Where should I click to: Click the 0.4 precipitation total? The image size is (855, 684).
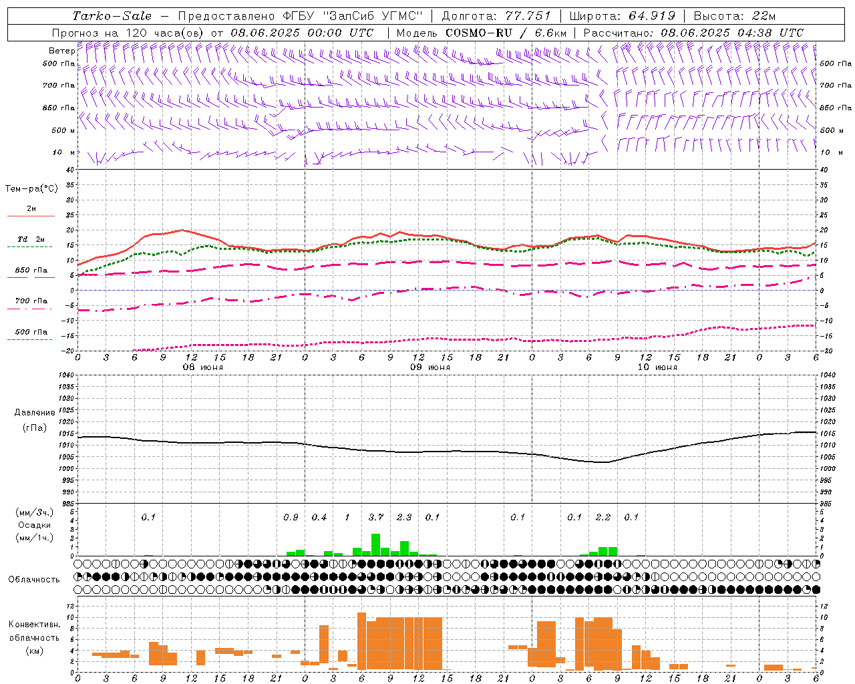319,517
